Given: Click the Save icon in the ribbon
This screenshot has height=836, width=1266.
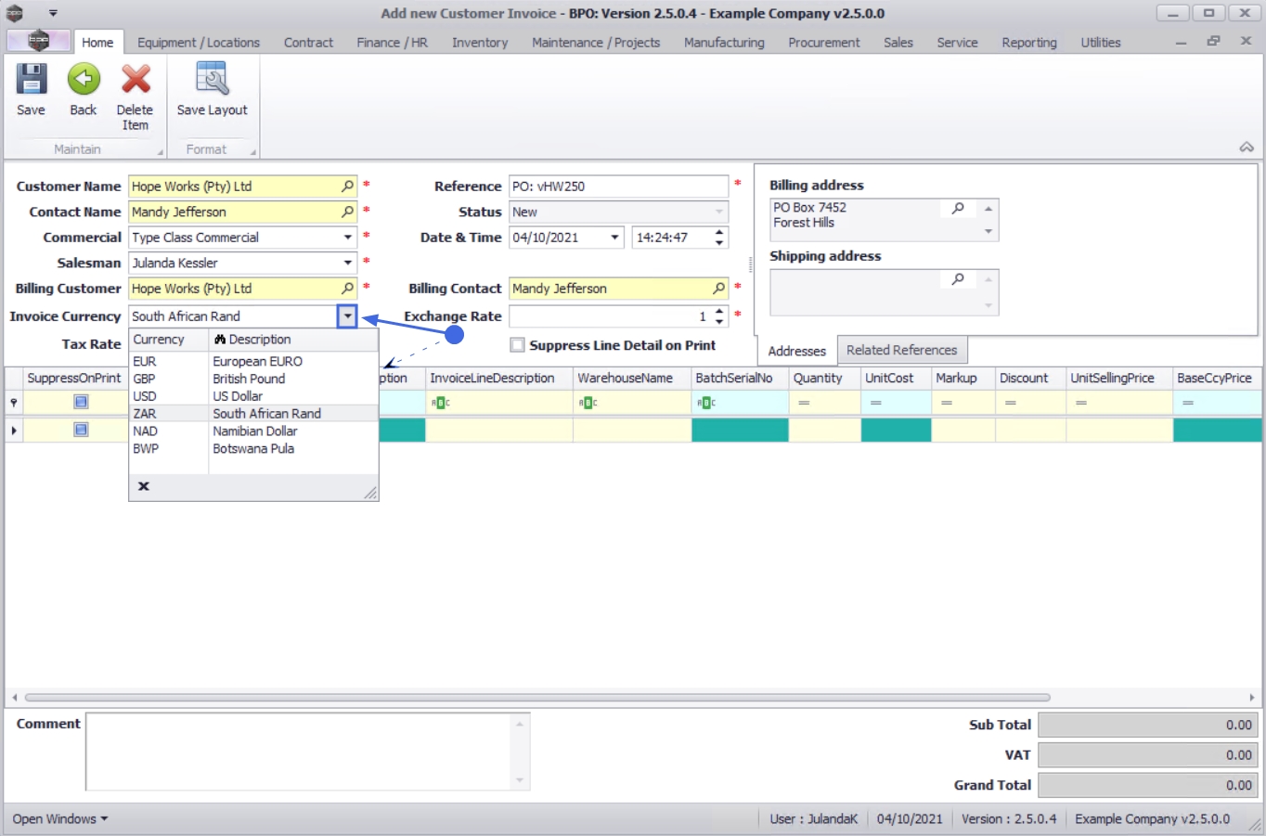Looking at the screenshot, I should (x=31, y=80).
